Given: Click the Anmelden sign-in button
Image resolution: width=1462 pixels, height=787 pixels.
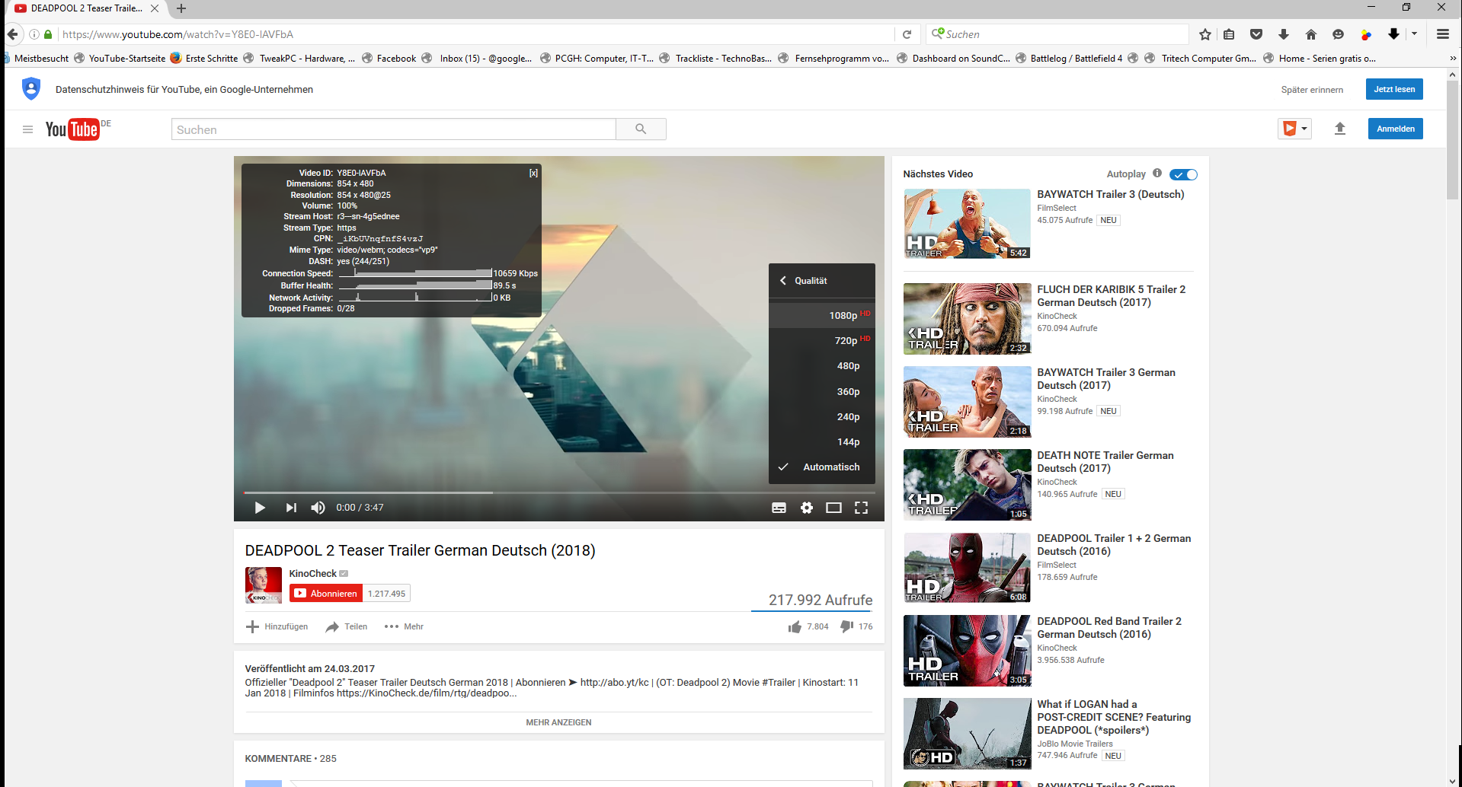Looking at the screenshot, I should (1395, 129).
